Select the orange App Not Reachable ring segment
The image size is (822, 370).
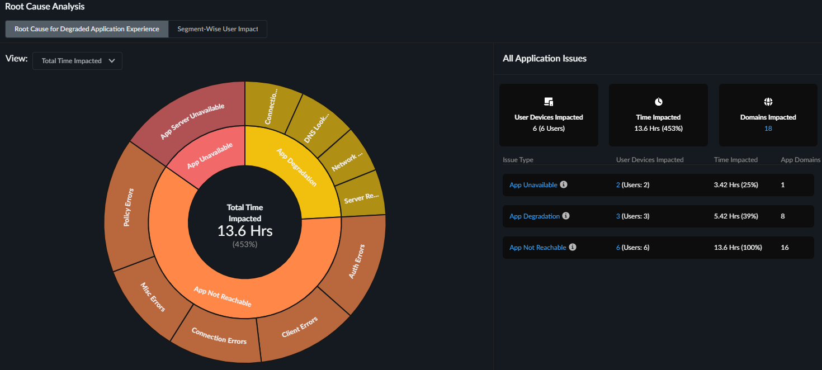coord(223,297)
